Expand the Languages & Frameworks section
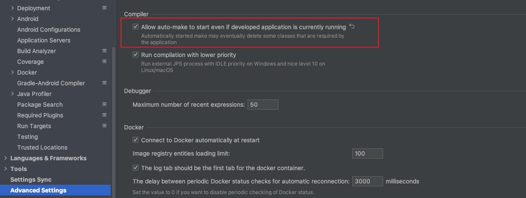 [6, 158]
